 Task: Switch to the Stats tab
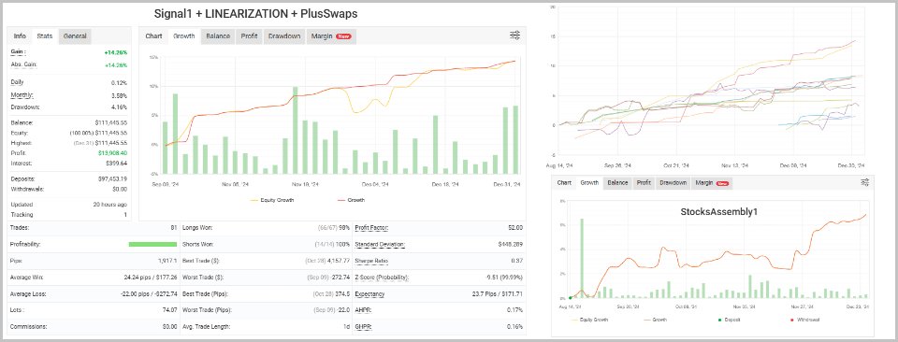click(x=45, y=36)
